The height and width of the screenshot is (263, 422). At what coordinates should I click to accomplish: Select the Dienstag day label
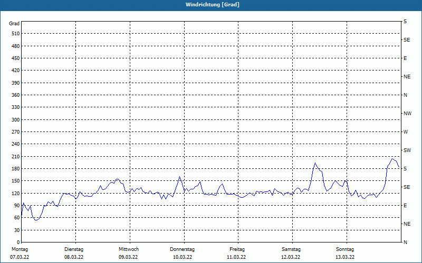(74, 249)
